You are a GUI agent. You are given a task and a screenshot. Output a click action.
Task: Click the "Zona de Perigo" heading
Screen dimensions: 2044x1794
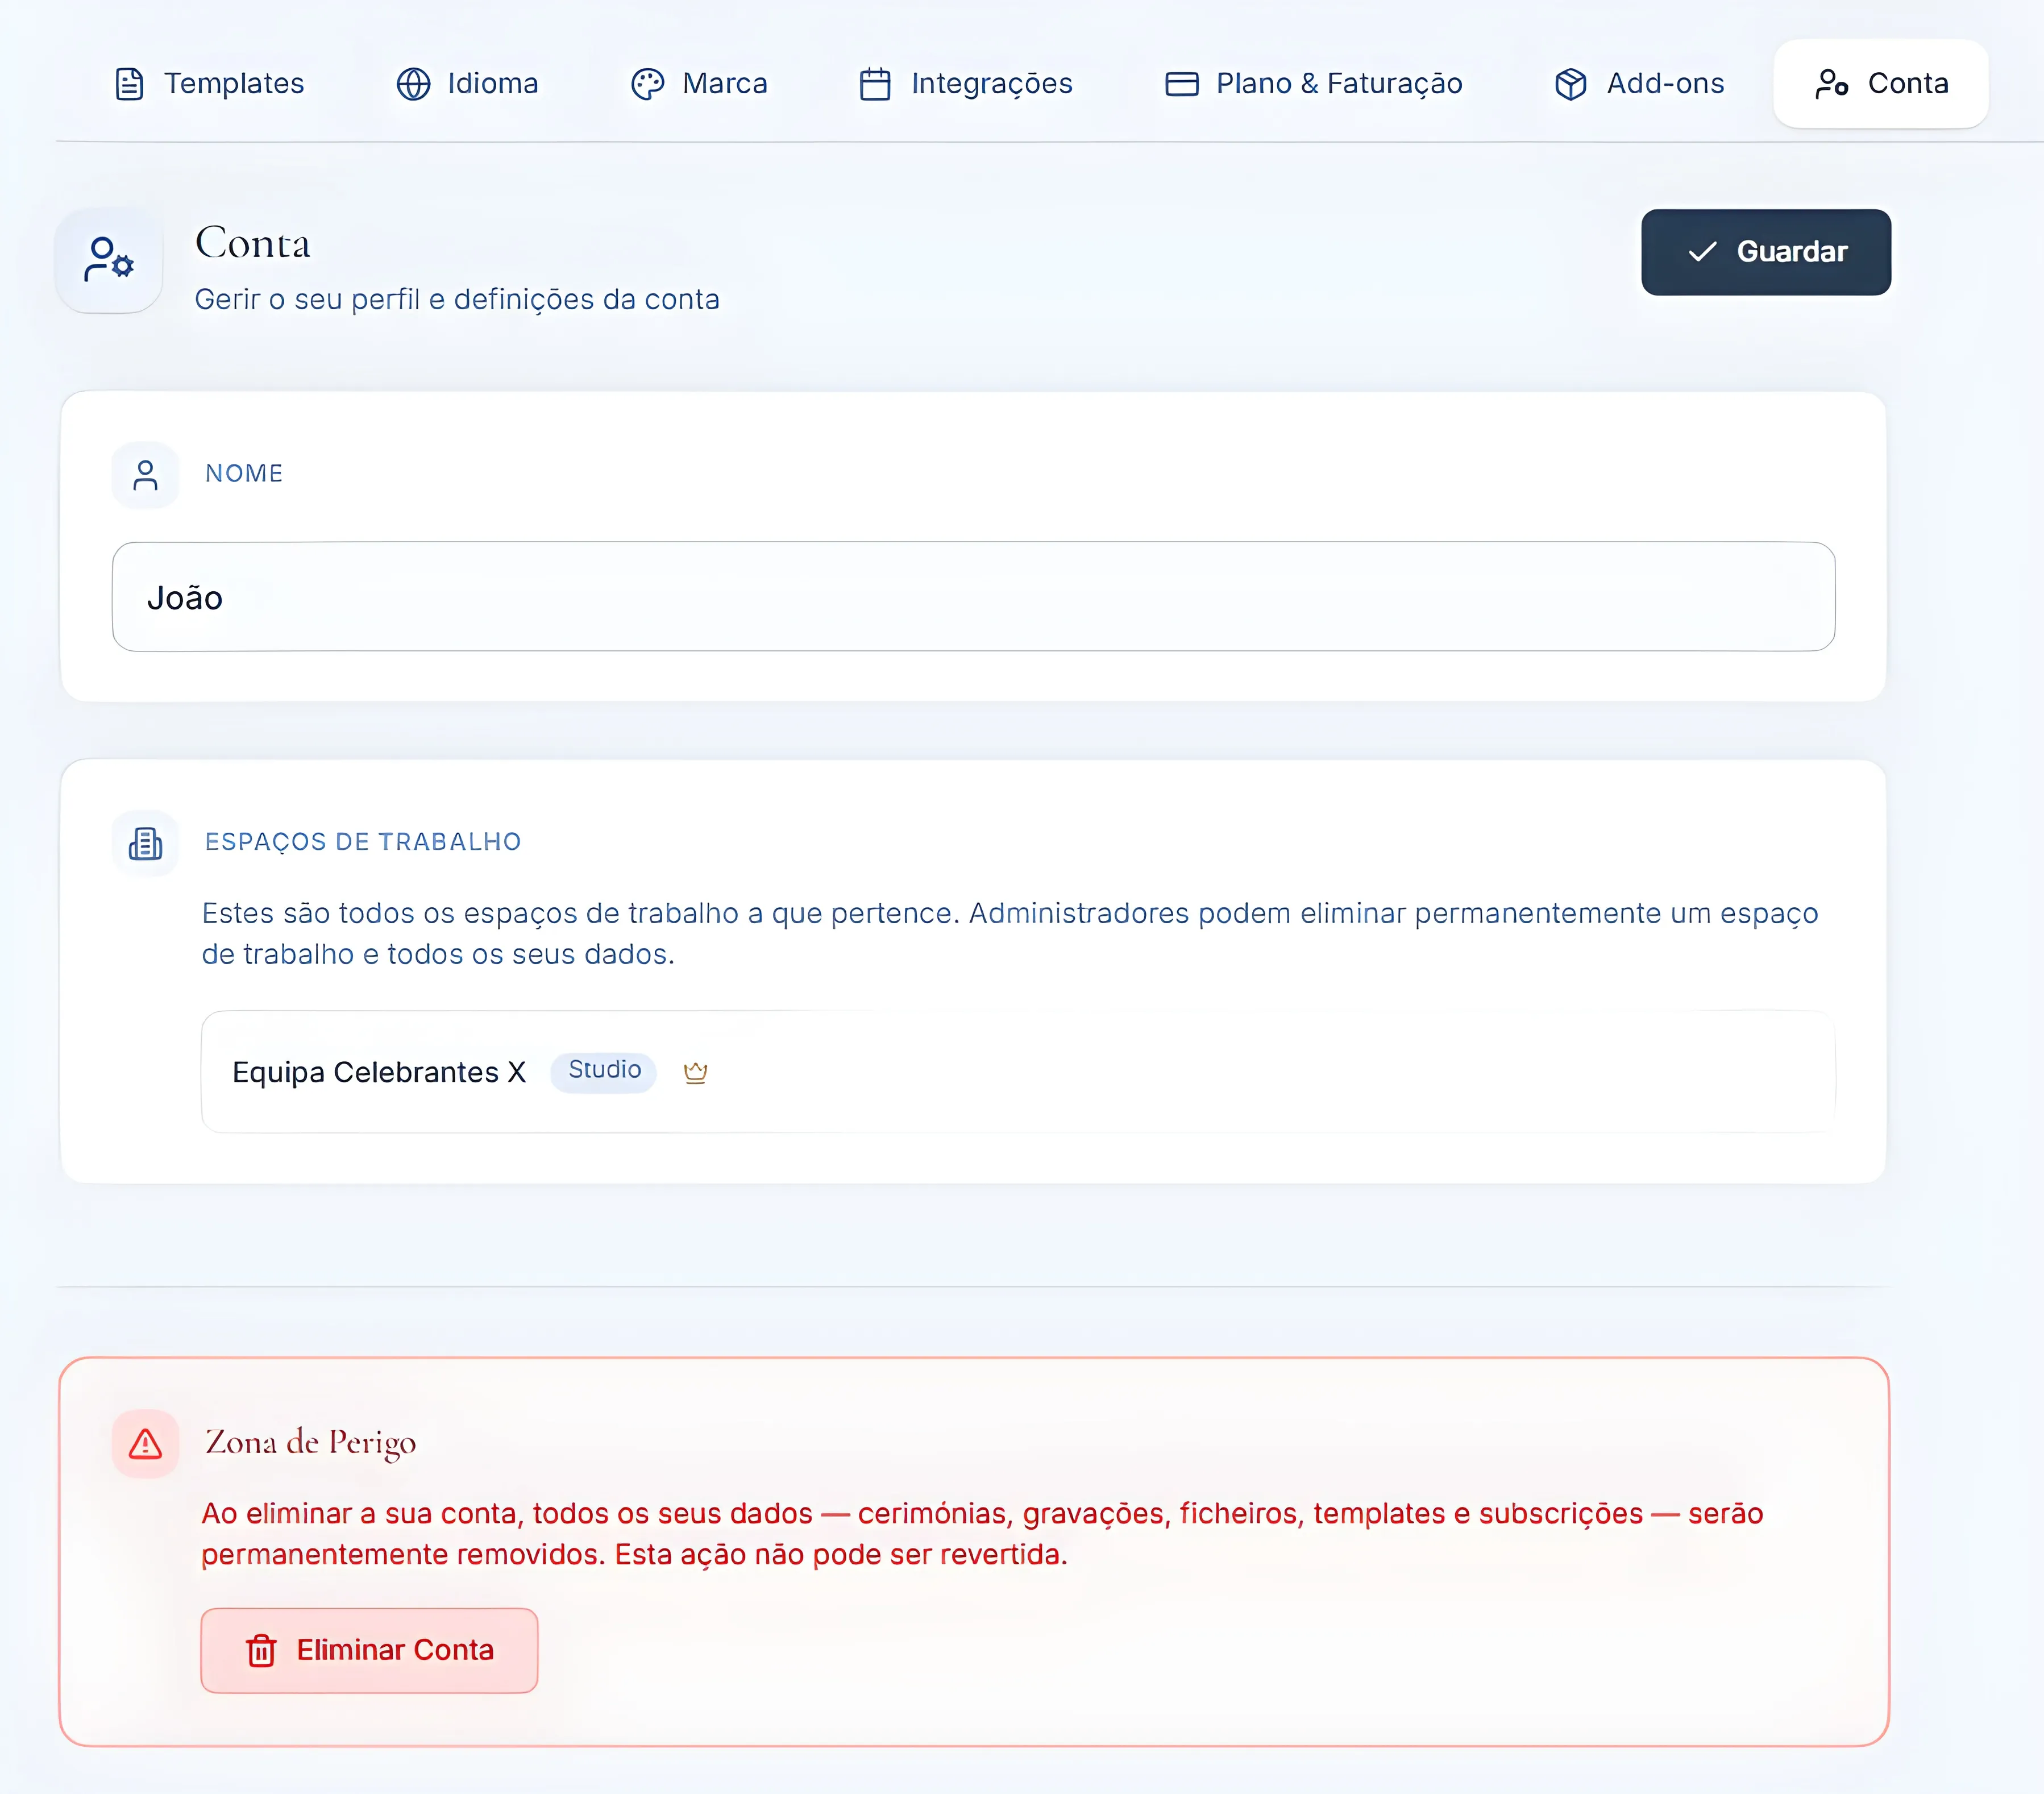311,1442
